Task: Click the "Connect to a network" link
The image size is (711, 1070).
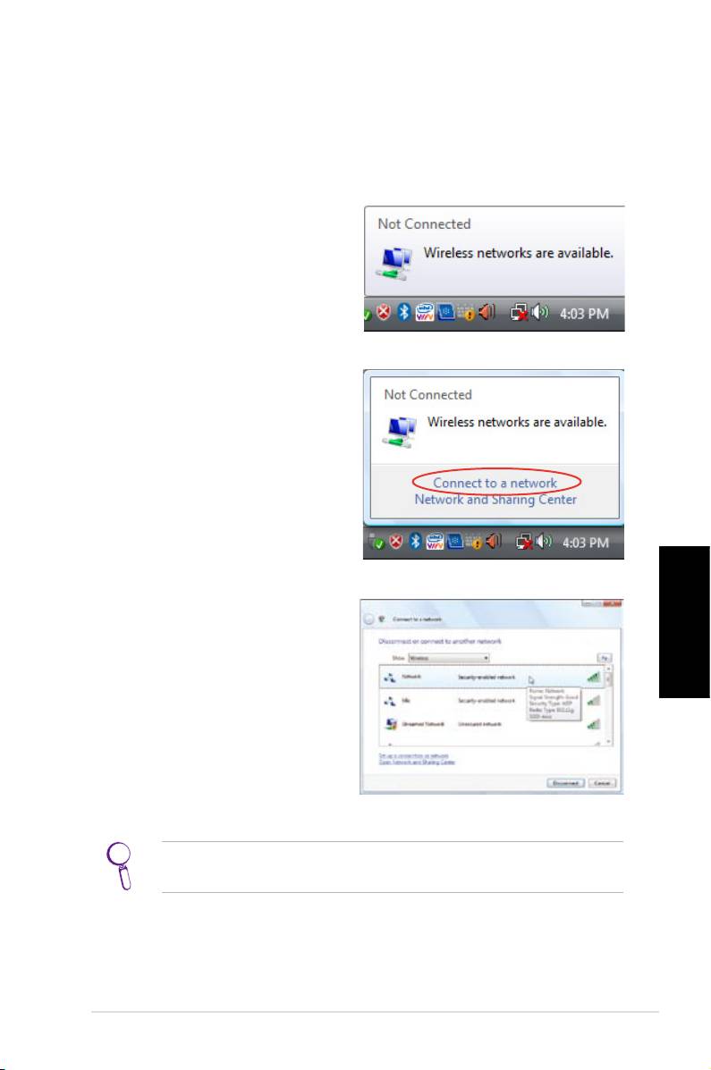Action: point(494,483)
